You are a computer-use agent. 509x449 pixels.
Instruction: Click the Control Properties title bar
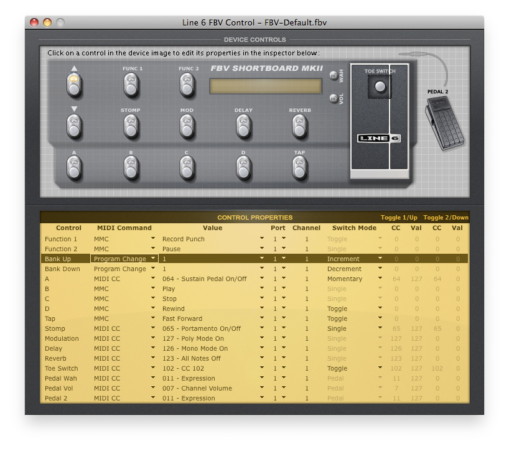[254, 218]
